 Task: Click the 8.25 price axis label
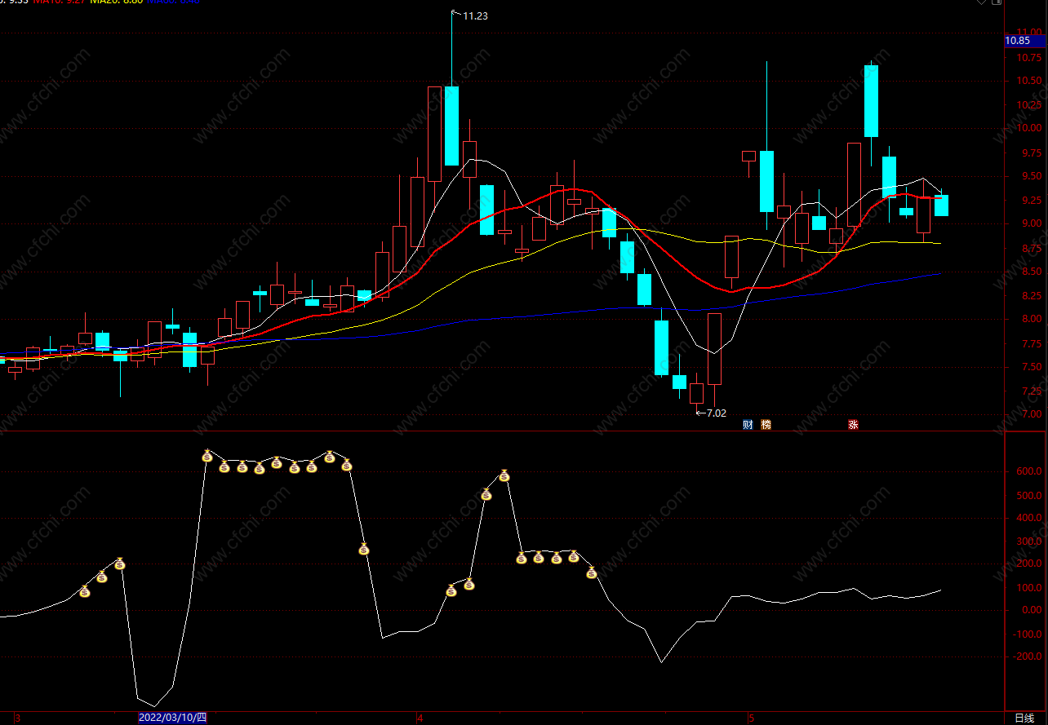pos(1031,296)
